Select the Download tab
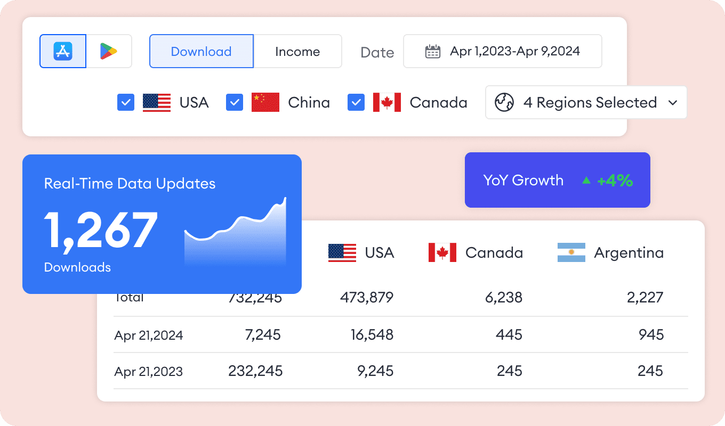 tap(201, 51)
